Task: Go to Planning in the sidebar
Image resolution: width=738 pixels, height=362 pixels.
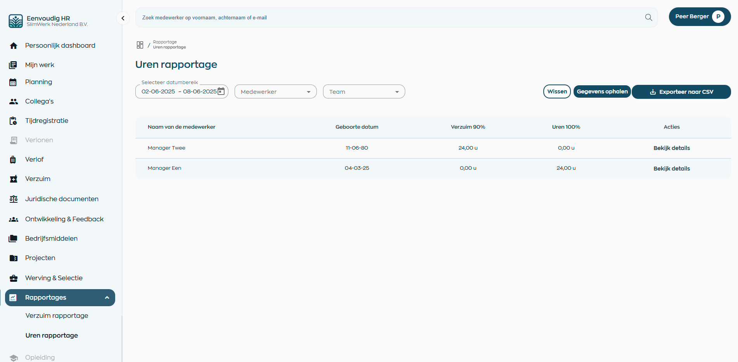Action: pyautogui.click(x=38, y=82)
